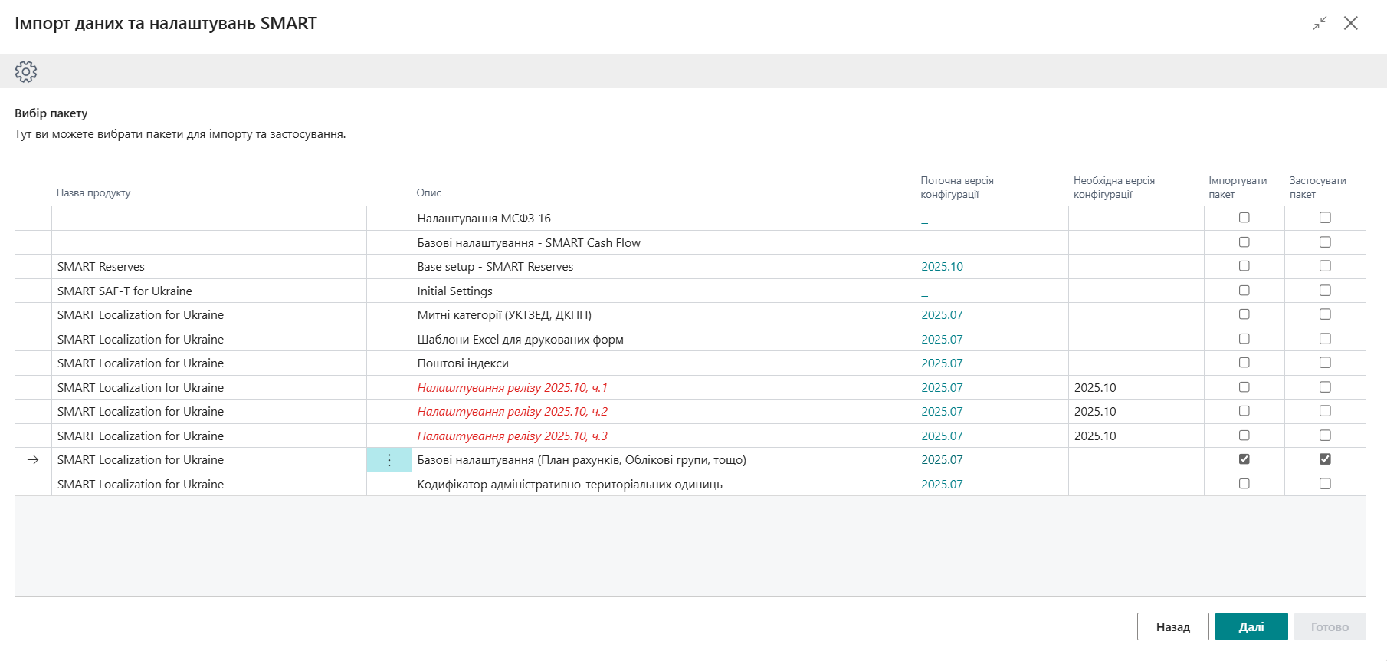Open version 2025.07 link for Поштові індекси
The width and height of the screenshot is (1387, 661).
click(x=942, y=363)
